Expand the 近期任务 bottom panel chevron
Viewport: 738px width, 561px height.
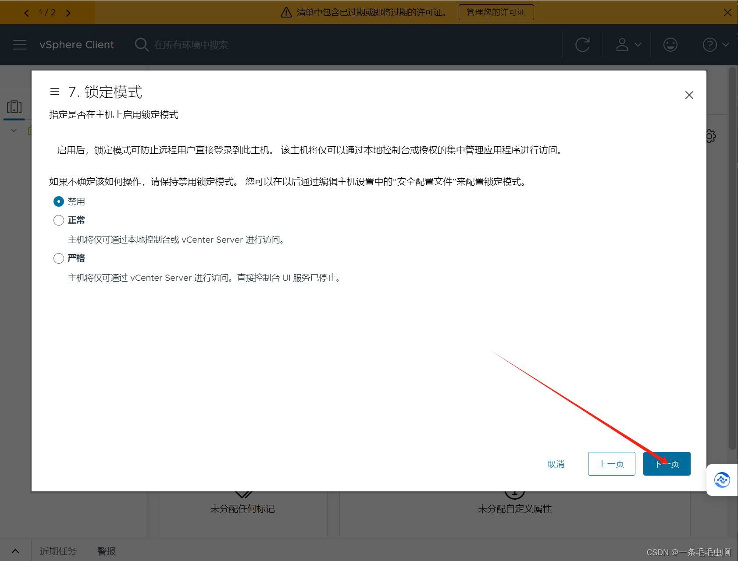15,551
